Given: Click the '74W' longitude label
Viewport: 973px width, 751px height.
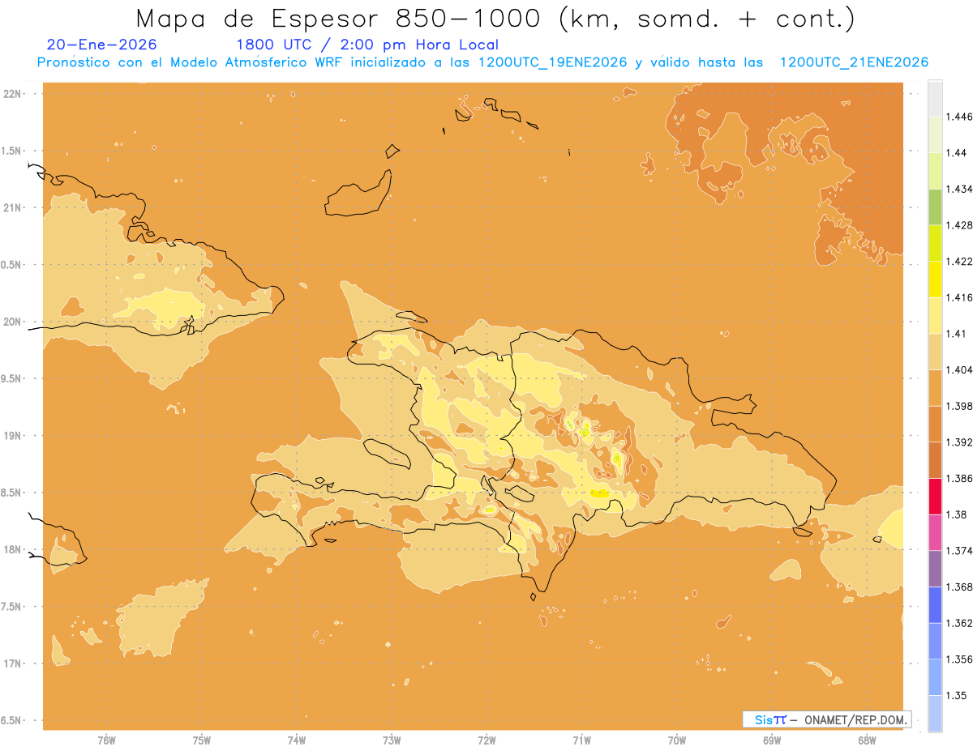Looking at the screenshot, I should pyautogui.click(x=297, y=740).
